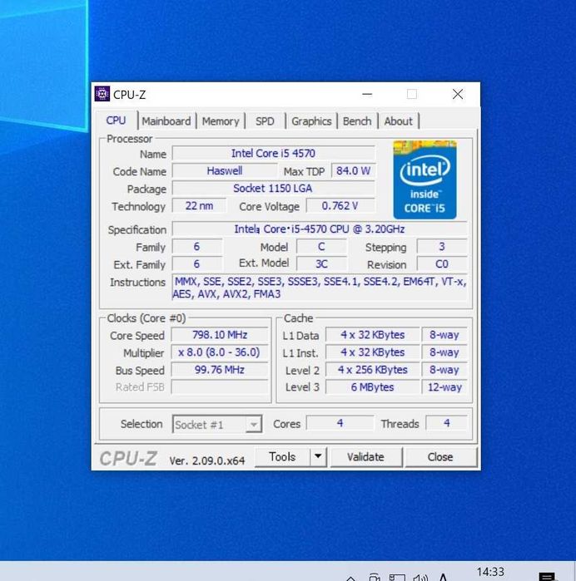Image resolution: width=576 pixels, height=581 pixels.
Task: Click the Stepping value 3
Action: point(442,246)
